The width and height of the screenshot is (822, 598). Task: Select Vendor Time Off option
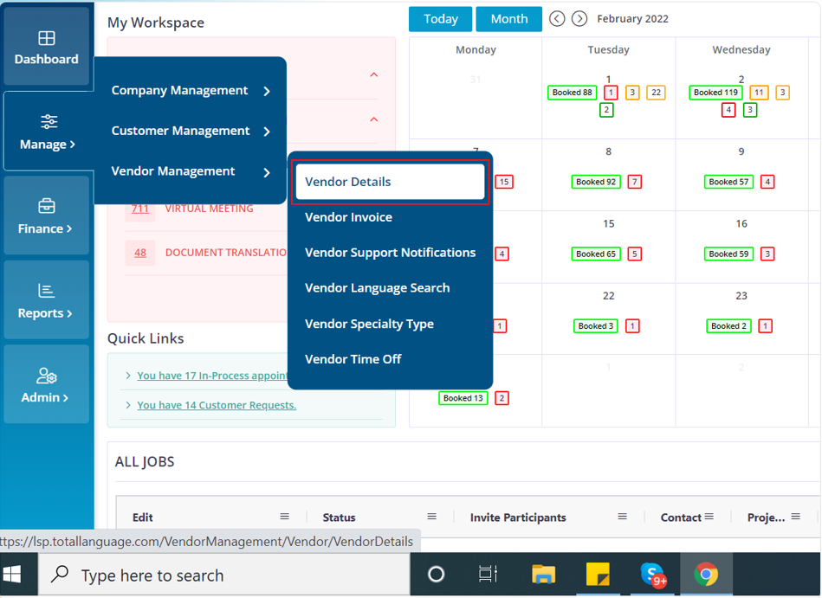click(353, 359)
